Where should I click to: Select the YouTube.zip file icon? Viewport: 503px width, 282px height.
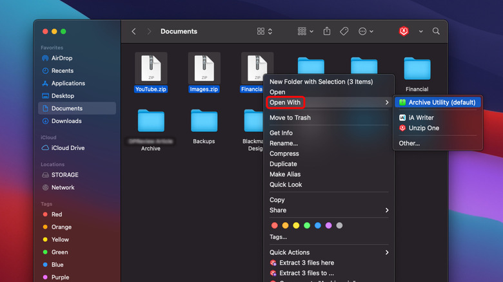pos(151,68)
